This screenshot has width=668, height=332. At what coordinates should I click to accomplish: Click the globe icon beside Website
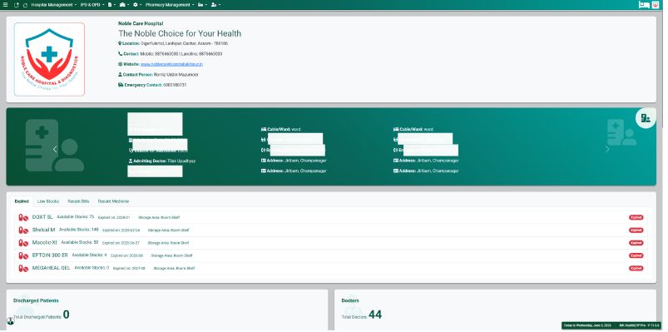[120, 64]
